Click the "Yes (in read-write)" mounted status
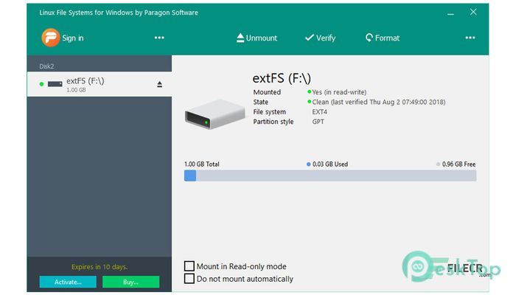516x295 pixels. click(x=339, y=92)
